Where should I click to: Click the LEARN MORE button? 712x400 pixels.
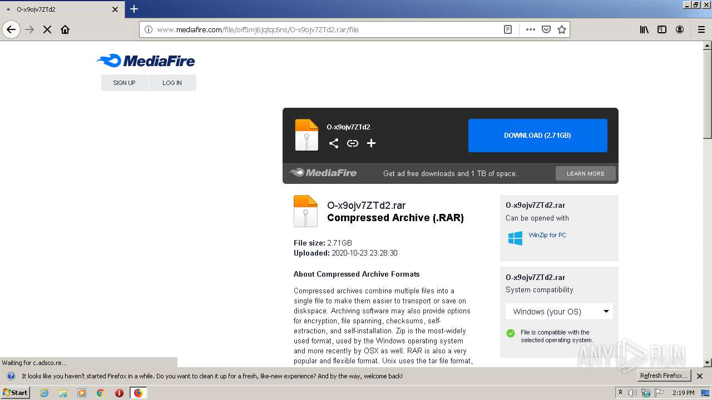tap(586, 173)
